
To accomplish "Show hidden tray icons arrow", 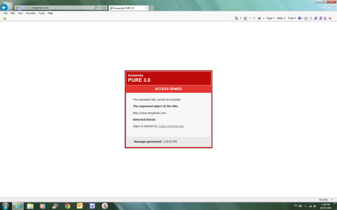I will (305, 206).
